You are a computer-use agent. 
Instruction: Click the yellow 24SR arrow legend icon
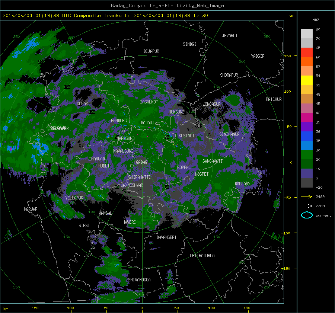point(307,197)
